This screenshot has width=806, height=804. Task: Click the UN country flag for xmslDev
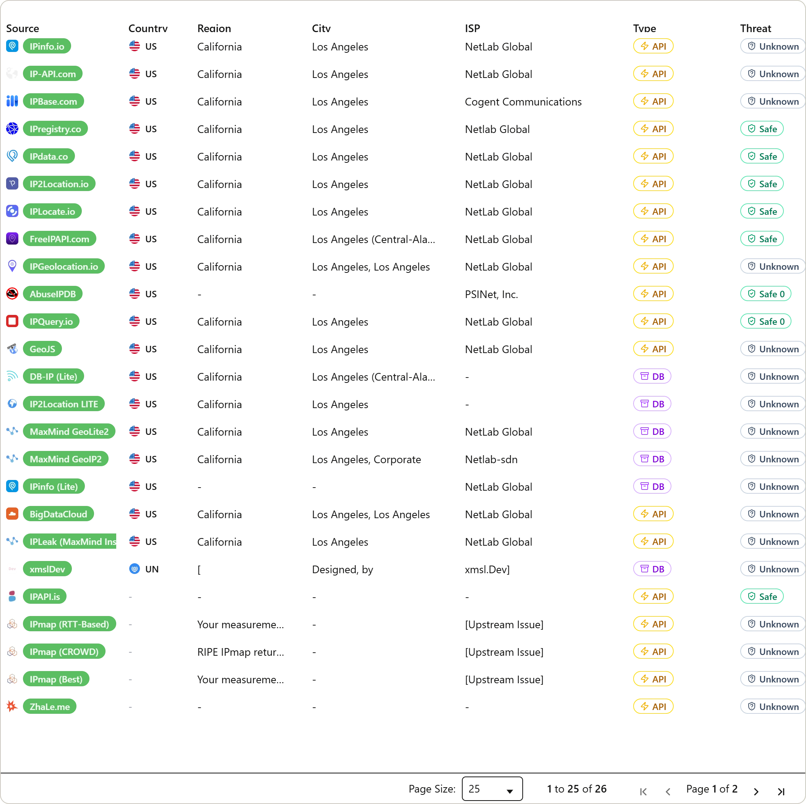tap(134, 569)
